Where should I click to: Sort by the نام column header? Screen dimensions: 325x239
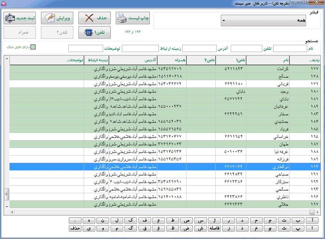click(268, 60)
